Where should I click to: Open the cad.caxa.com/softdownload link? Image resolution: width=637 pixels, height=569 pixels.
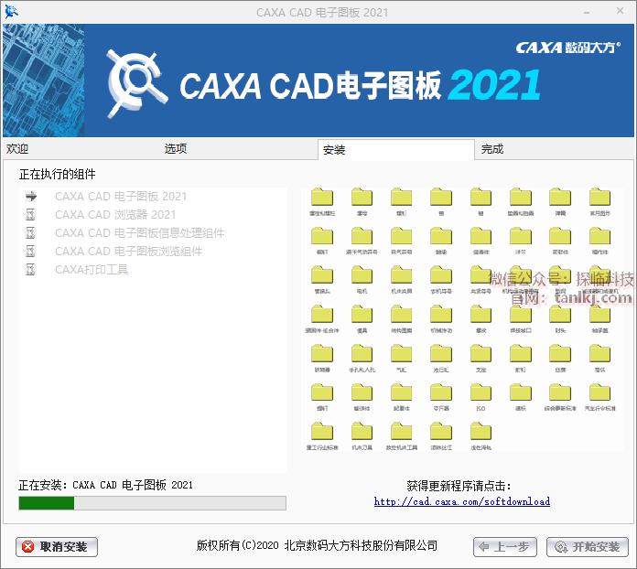(462, 501)
